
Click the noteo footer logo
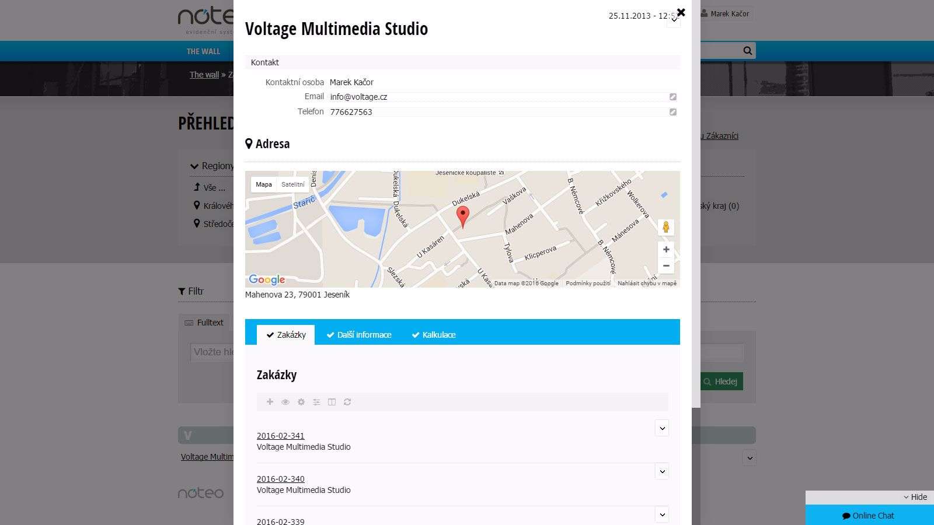coord(201,493)
